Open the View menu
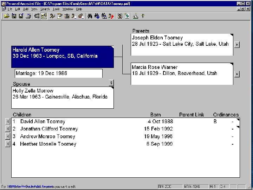 [x=34, y=9]
